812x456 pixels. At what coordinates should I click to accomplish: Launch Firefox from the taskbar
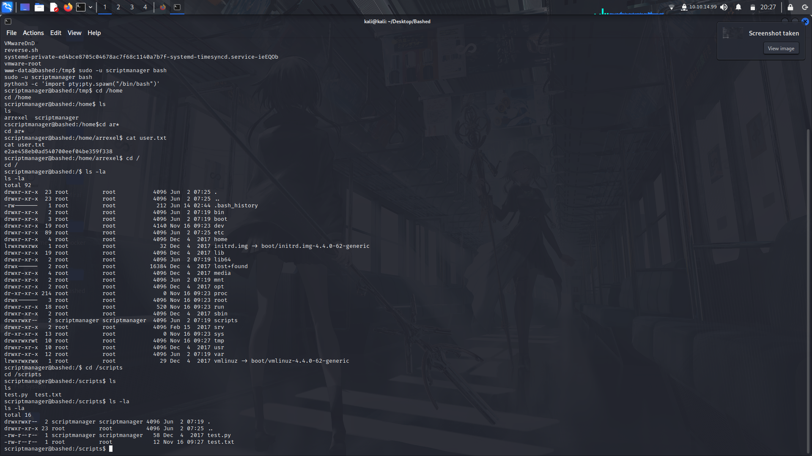tap(68, 7)
